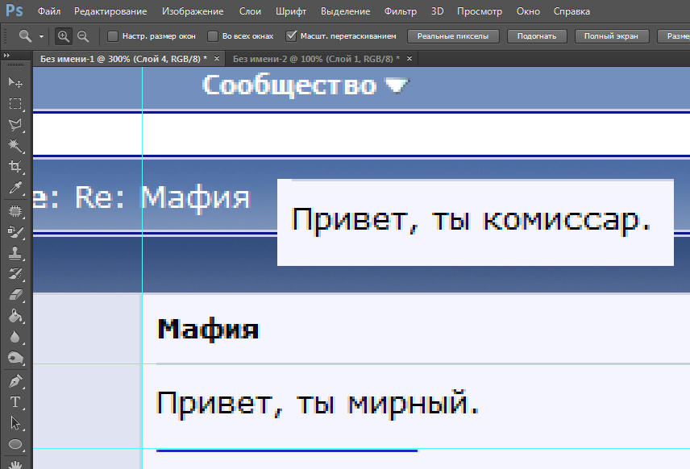
Task: Select the Path Selection tool
Action: point(15,423)
